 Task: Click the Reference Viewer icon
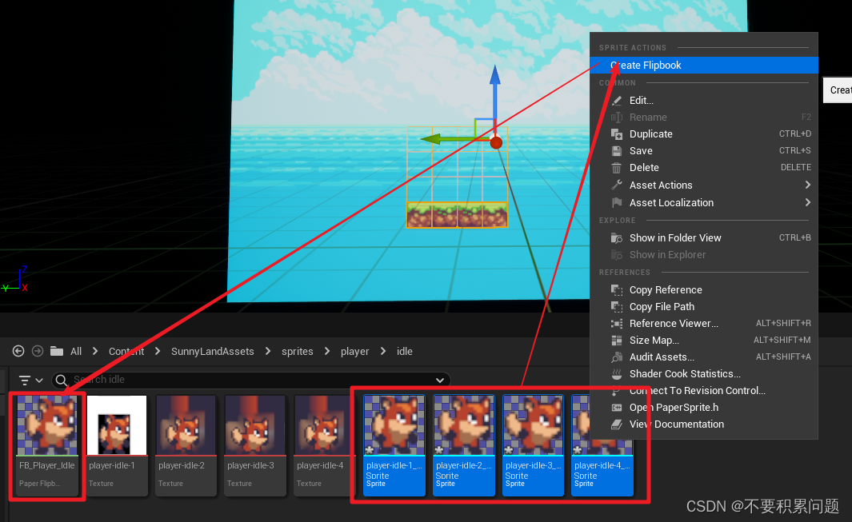[616, 324]
